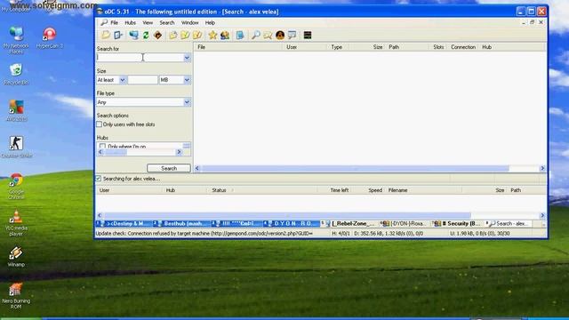The width and height of the screenshot is (569, 320).
Task: Click the door-shaped toolbar icon
Action: (118, 36)
